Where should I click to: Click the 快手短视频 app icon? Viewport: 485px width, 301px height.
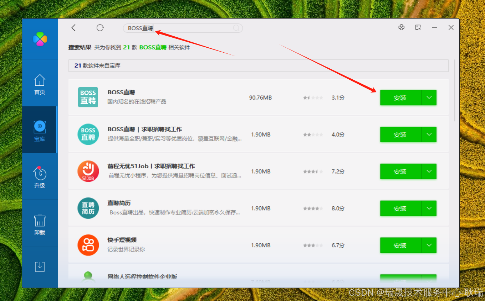coord(88,245)
